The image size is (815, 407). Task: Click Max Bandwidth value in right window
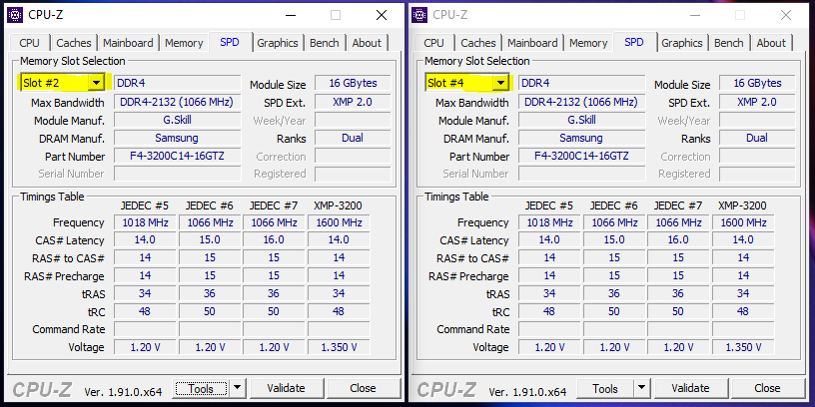tap(581, 102)
